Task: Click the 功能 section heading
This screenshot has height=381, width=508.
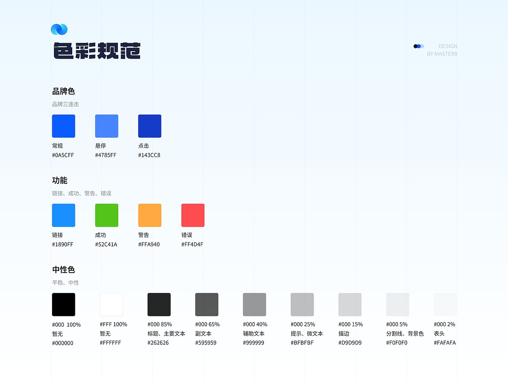Action: click(60, 181)
